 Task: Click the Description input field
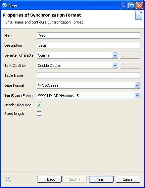click(88, 45)
